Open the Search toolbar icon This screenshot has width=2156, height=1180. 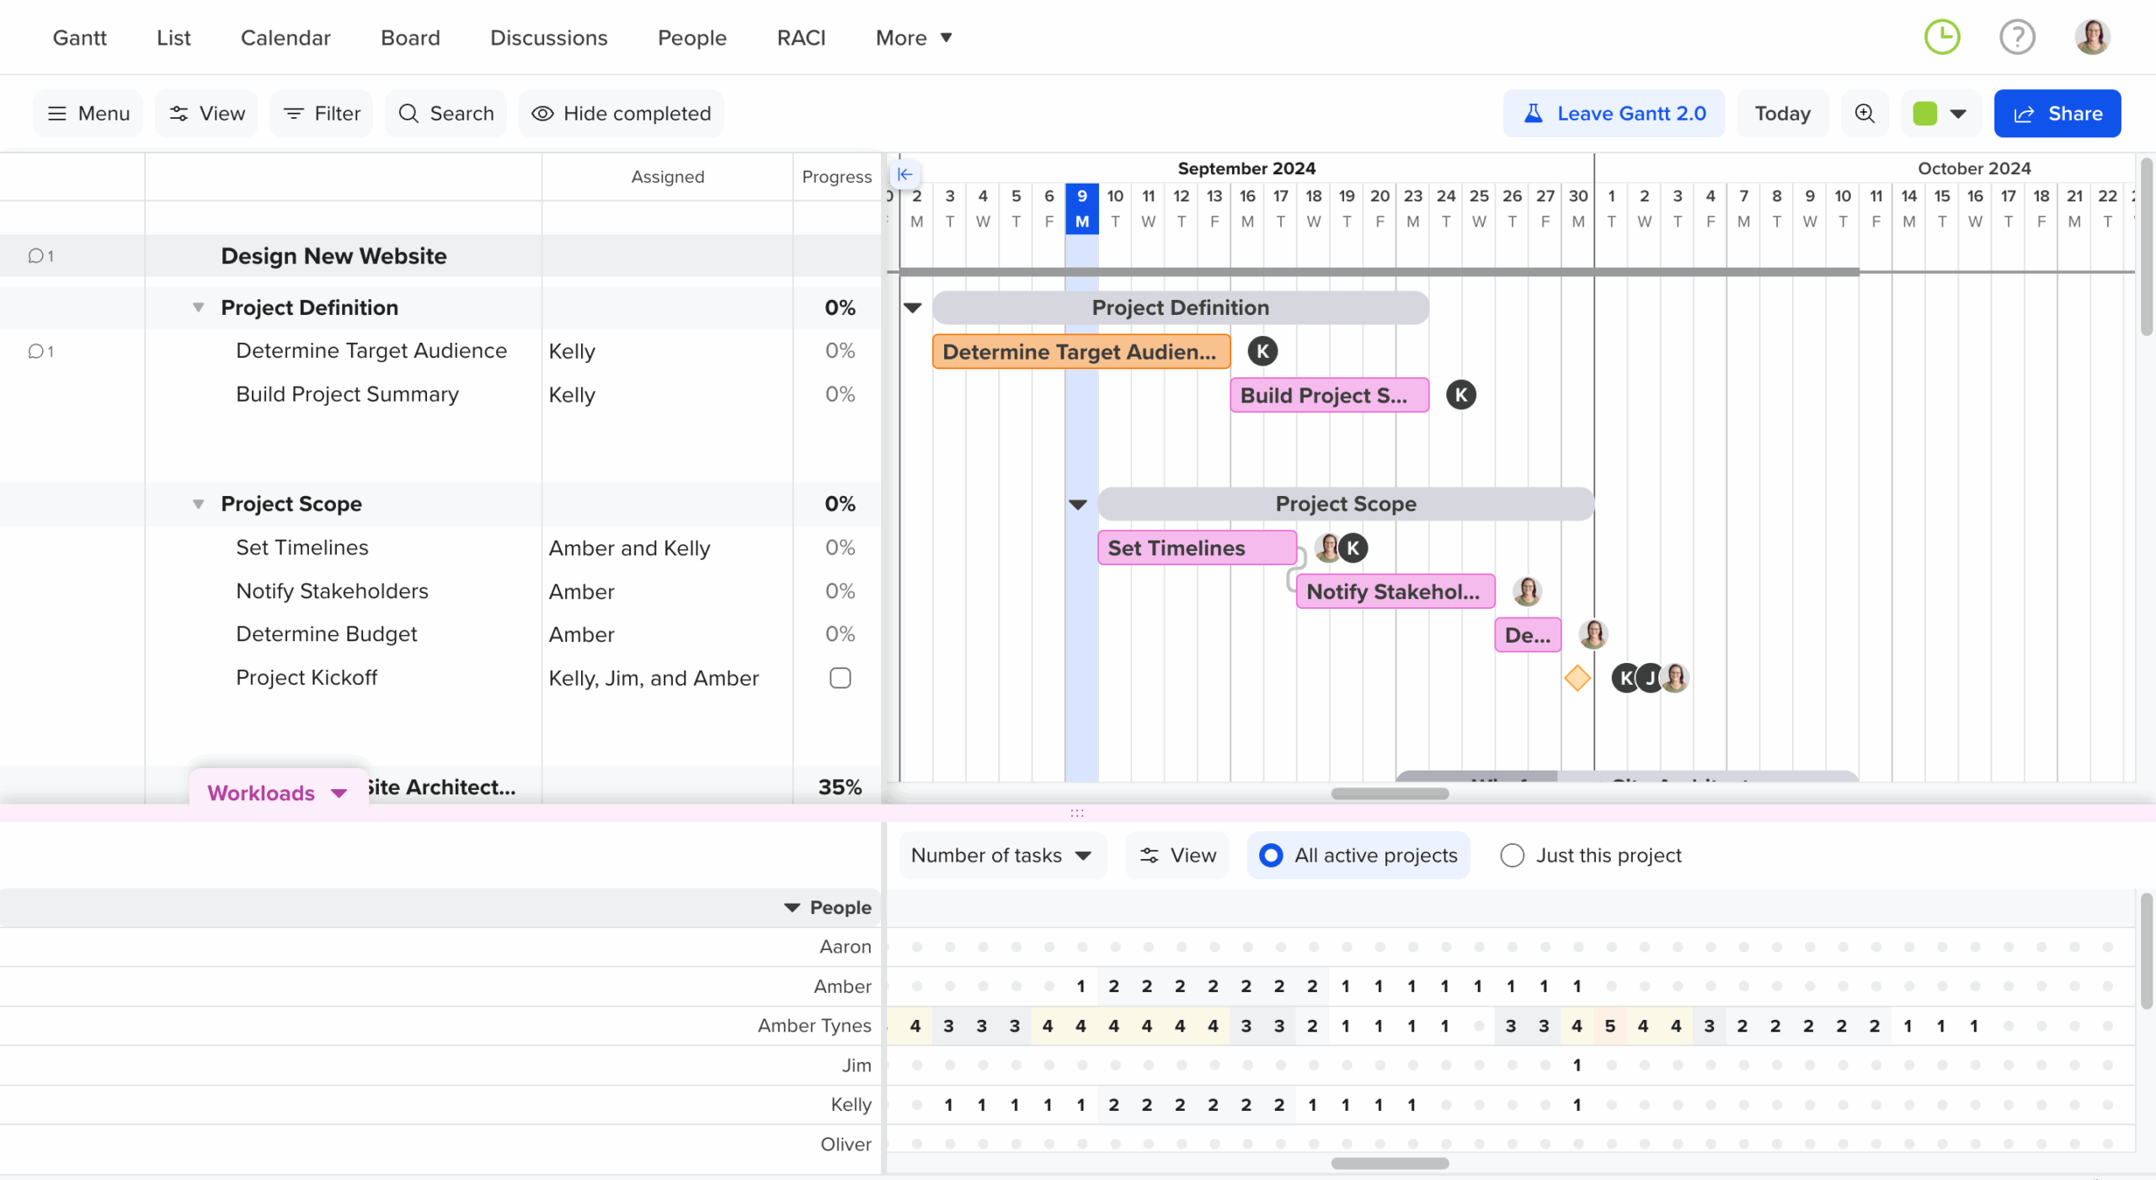[446, 113]
